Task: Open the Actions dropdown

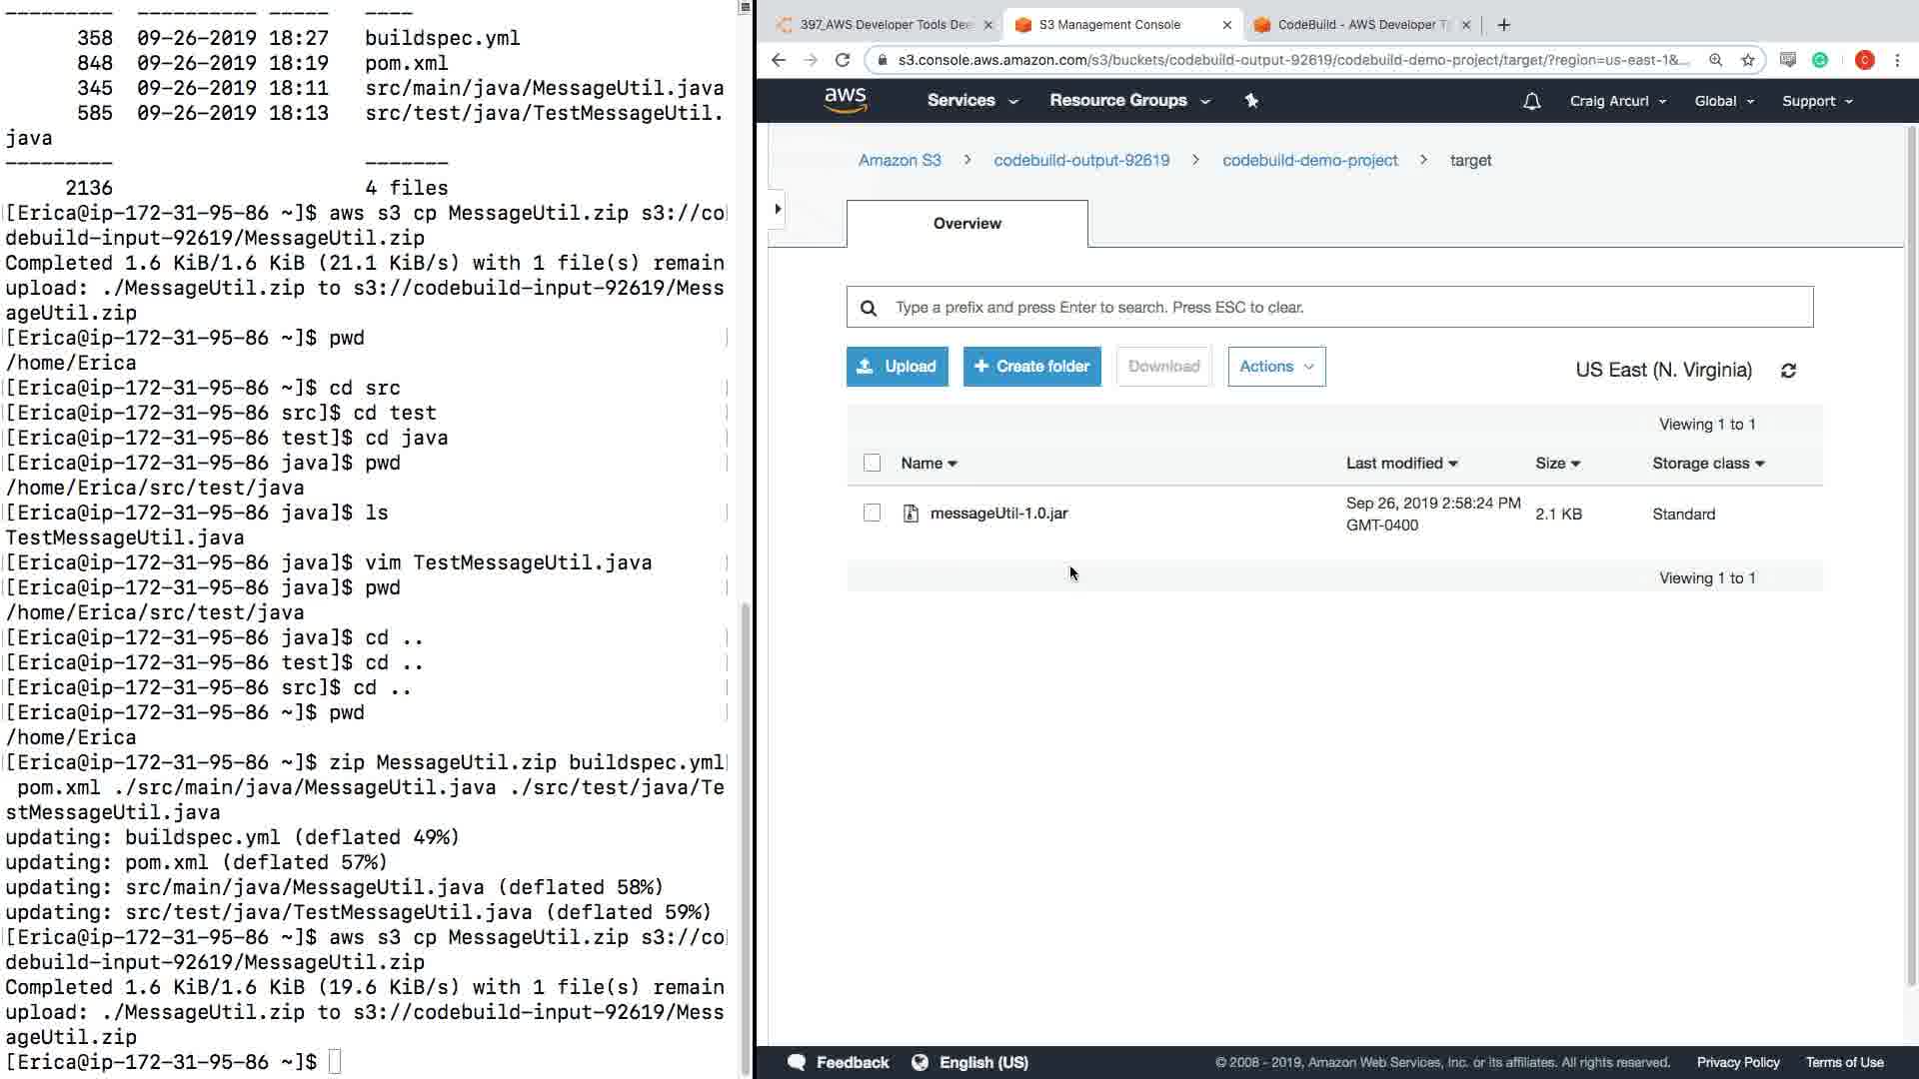Action: 1275,367
